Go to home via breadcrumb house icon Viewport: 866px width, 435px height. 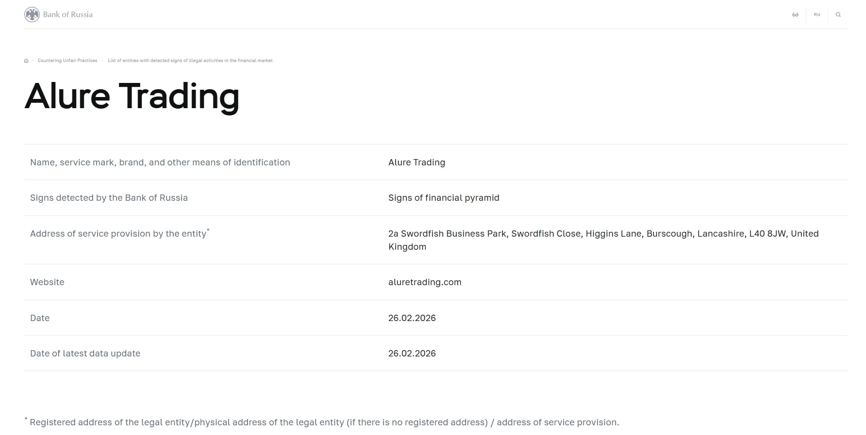click(x=26, y=61)
